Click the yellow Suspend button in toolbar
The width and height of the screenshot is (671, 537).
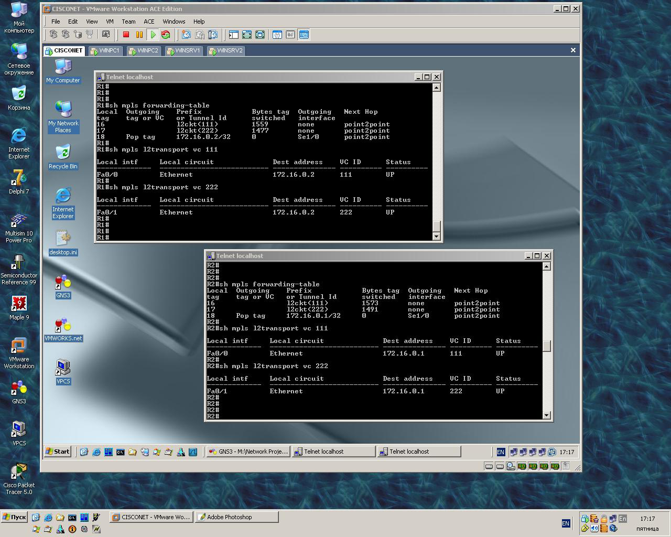(x=139, y=35)
